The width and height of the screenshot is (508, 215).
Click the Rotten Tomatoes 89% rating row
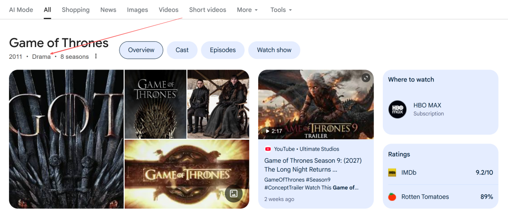pyautogui.click(x=440, y=197)
